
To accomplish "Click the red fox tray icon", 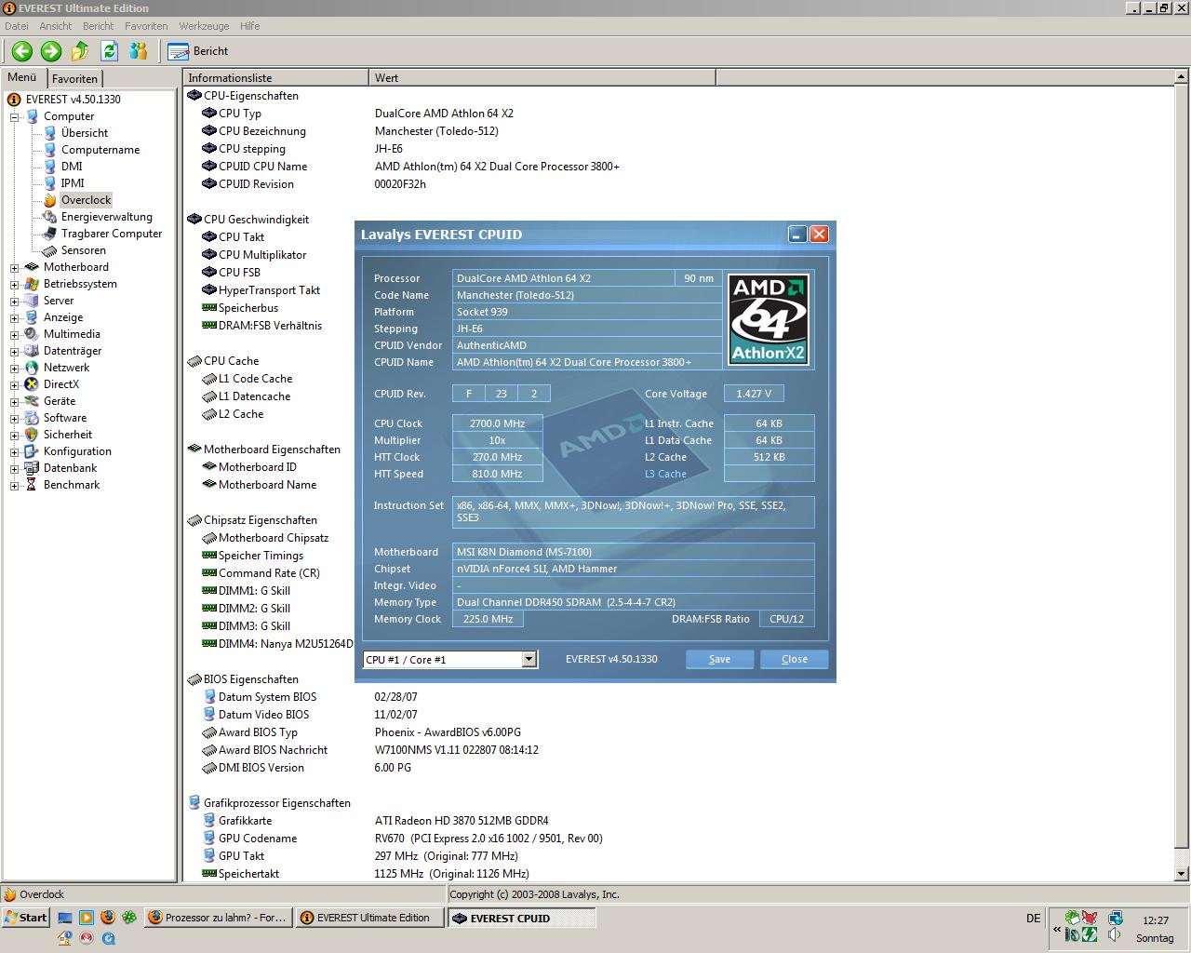I will [1090, 918].
